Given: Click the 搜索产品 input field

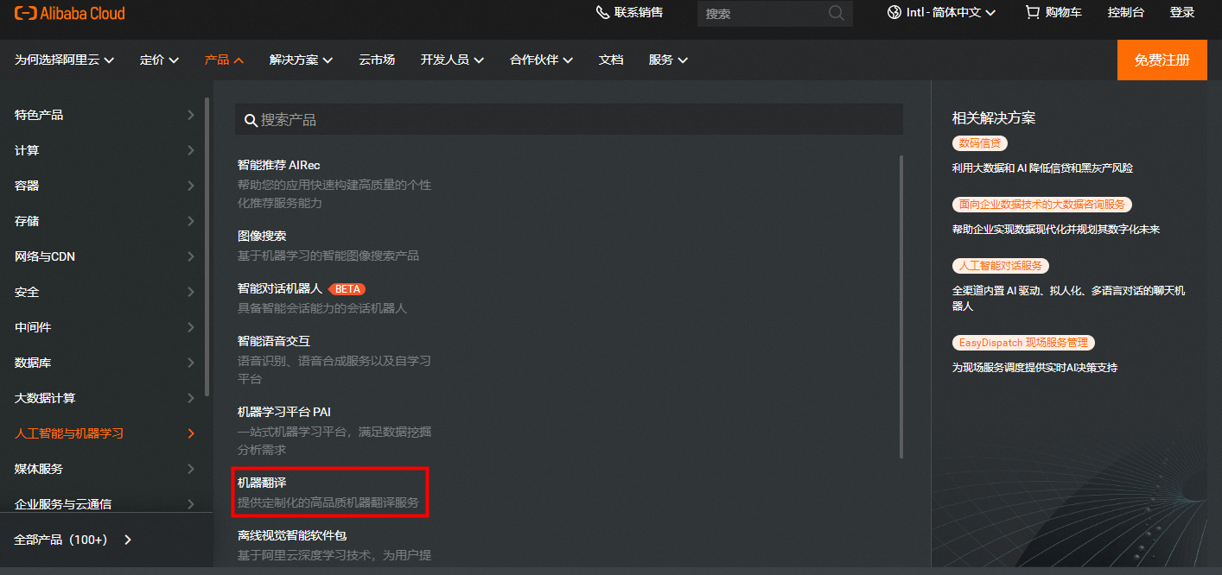Looking at the screenshot, I should [569, 120].
